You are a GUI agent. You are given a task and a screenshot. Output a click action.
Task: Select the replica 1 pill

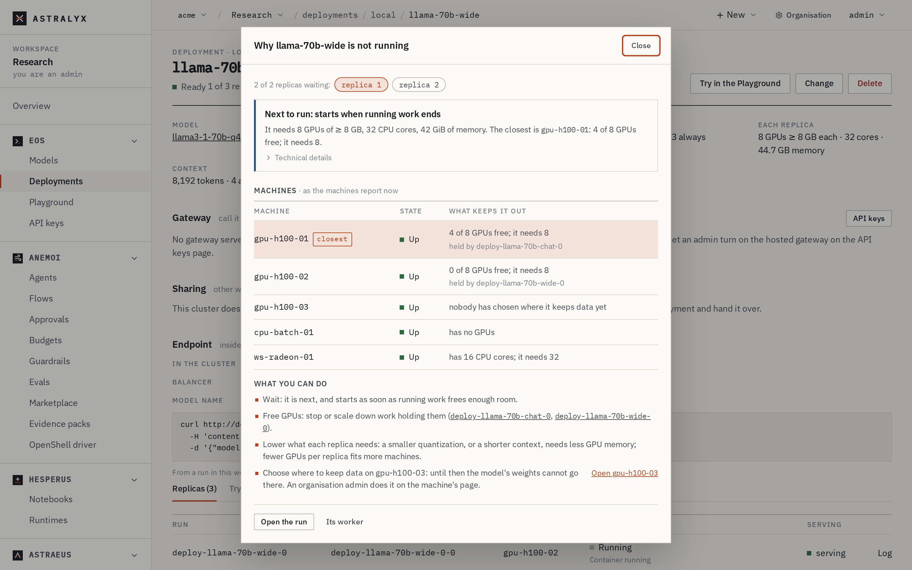coord(361,85)
